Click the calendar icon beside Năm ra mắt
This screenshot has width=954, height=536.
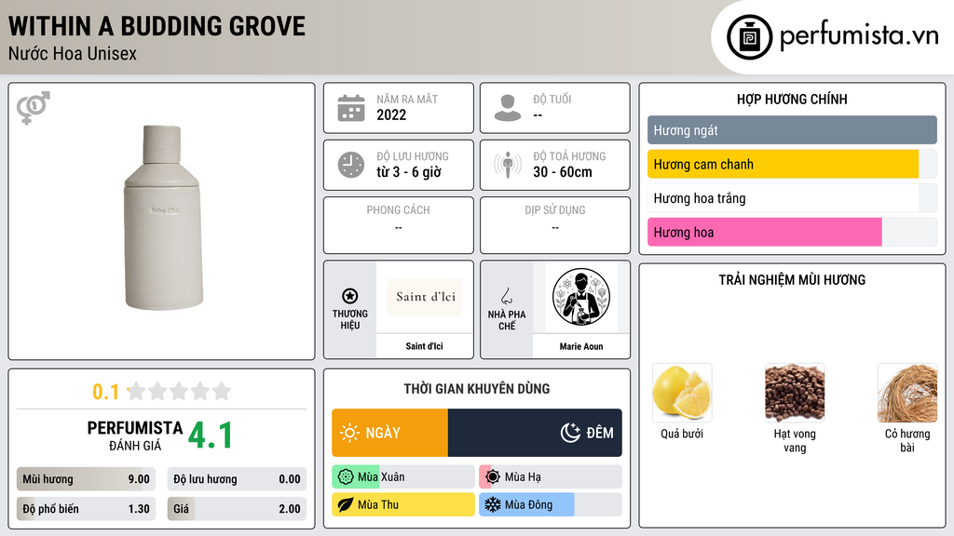[351, 108]
